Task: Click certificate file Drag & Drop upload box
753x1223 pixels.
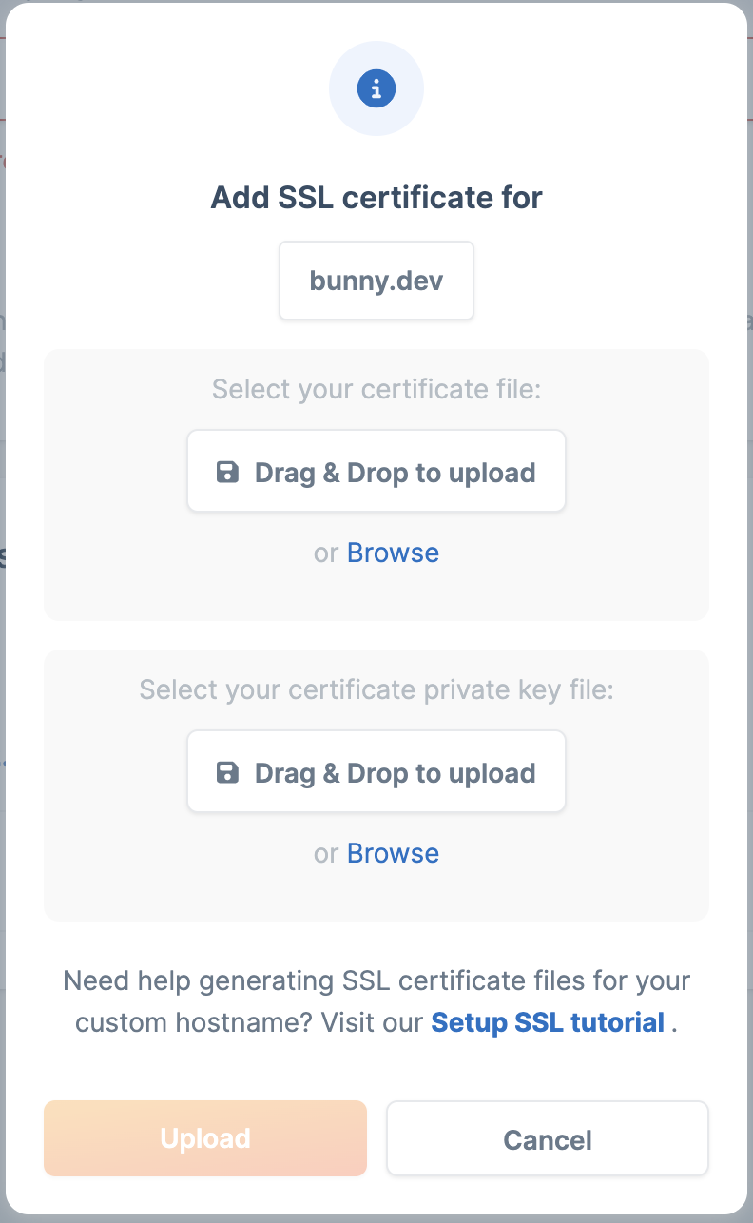Action: pyautogui.click(x=376, y=472)
